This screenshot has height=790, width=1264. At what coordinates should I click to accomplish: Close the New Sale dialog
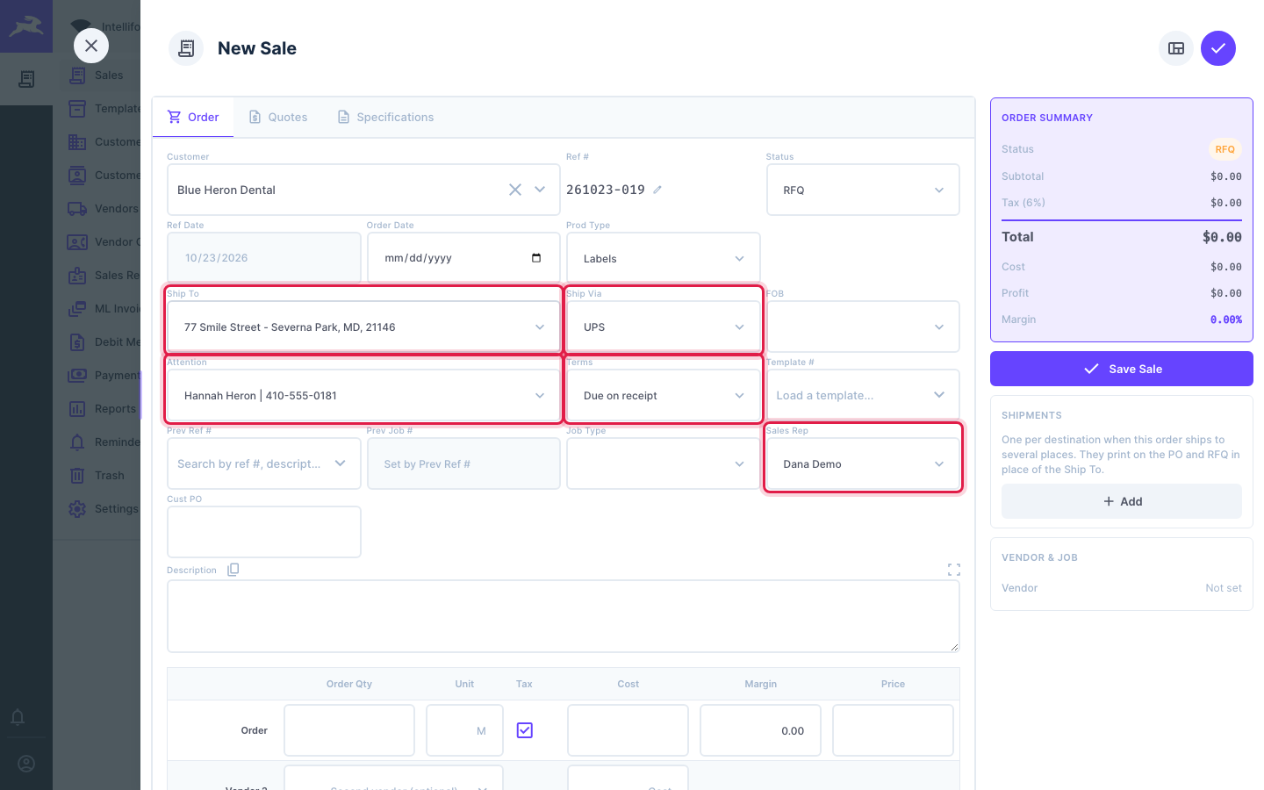tap(91, 46)
